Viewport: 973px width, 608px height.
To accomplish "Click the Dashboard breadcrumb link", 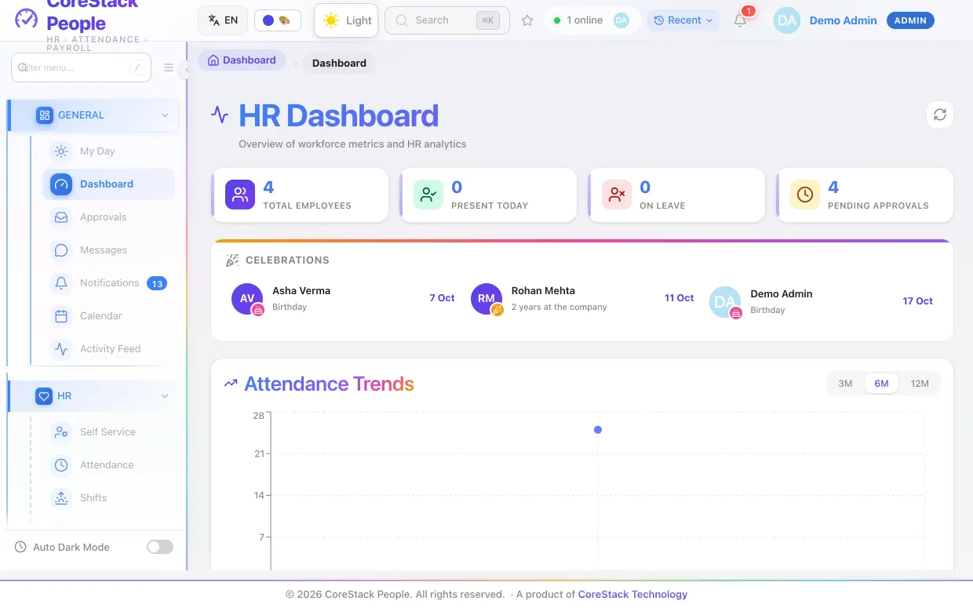I will (242, 60).
